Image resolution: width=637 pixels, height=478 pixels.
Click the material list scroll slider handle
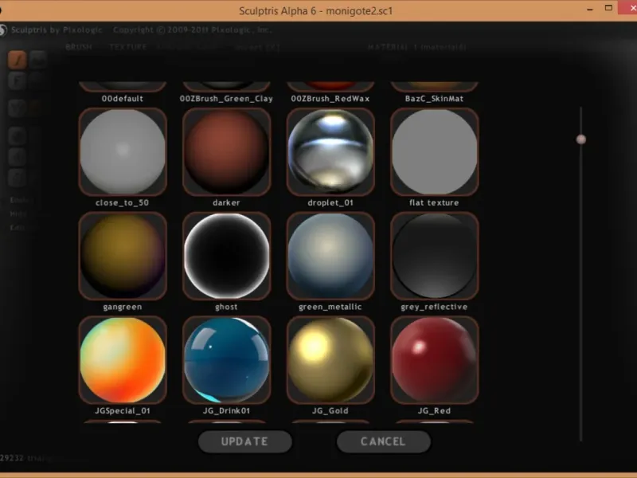pos(581,139)
